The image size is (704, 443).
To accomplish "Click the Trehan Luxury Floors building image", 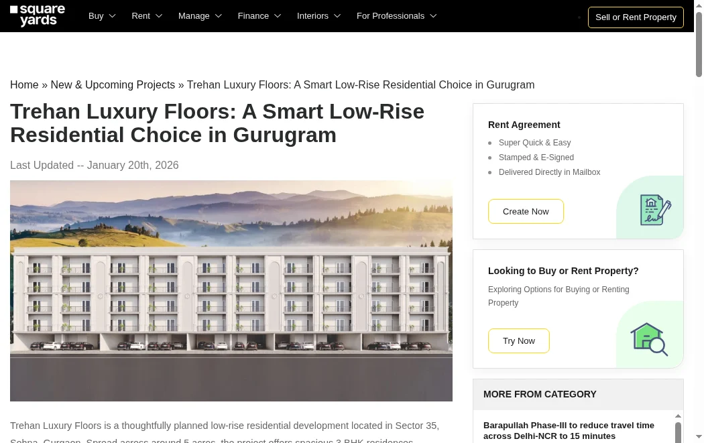I will 231,291.
